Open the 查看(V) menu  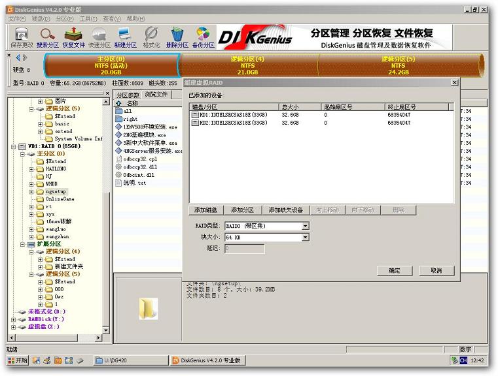point(112,19)
